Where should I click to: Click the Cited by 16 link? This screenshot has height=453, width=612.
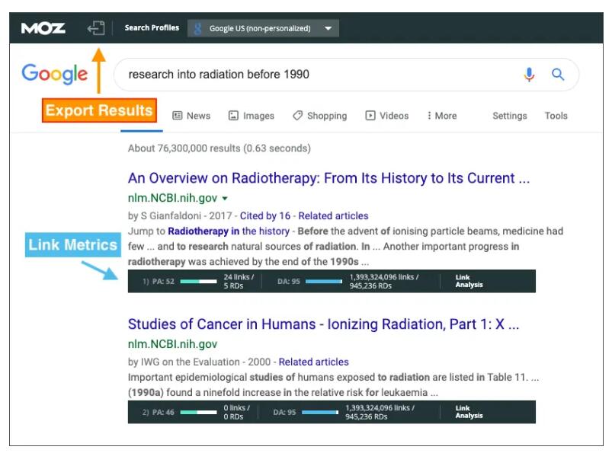[x=265, y=215]
